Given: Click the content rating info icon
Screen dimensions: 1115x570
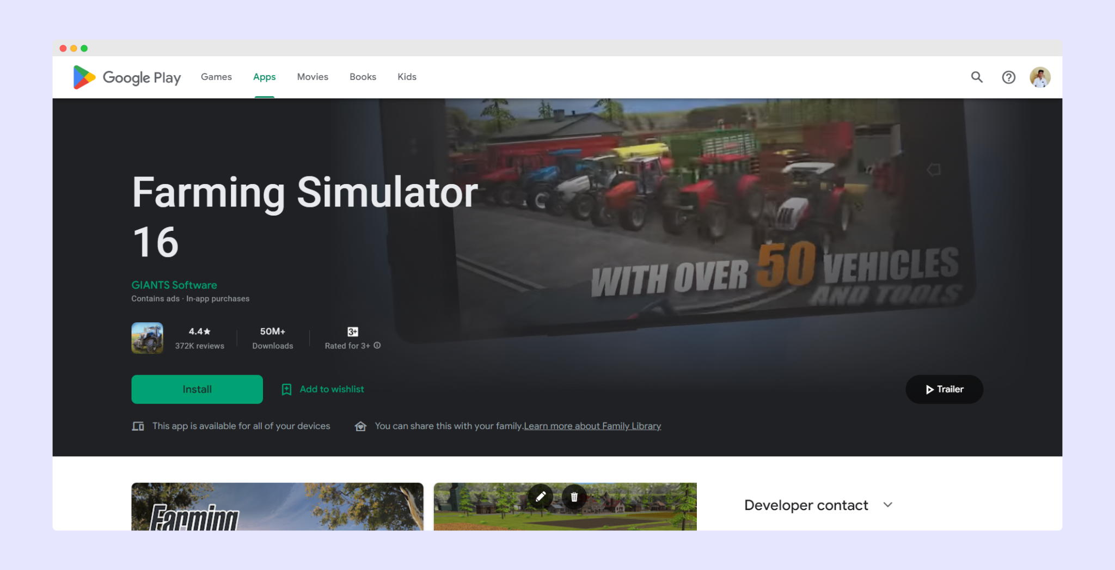Looking at the screenshot, I should pos(377,346).
